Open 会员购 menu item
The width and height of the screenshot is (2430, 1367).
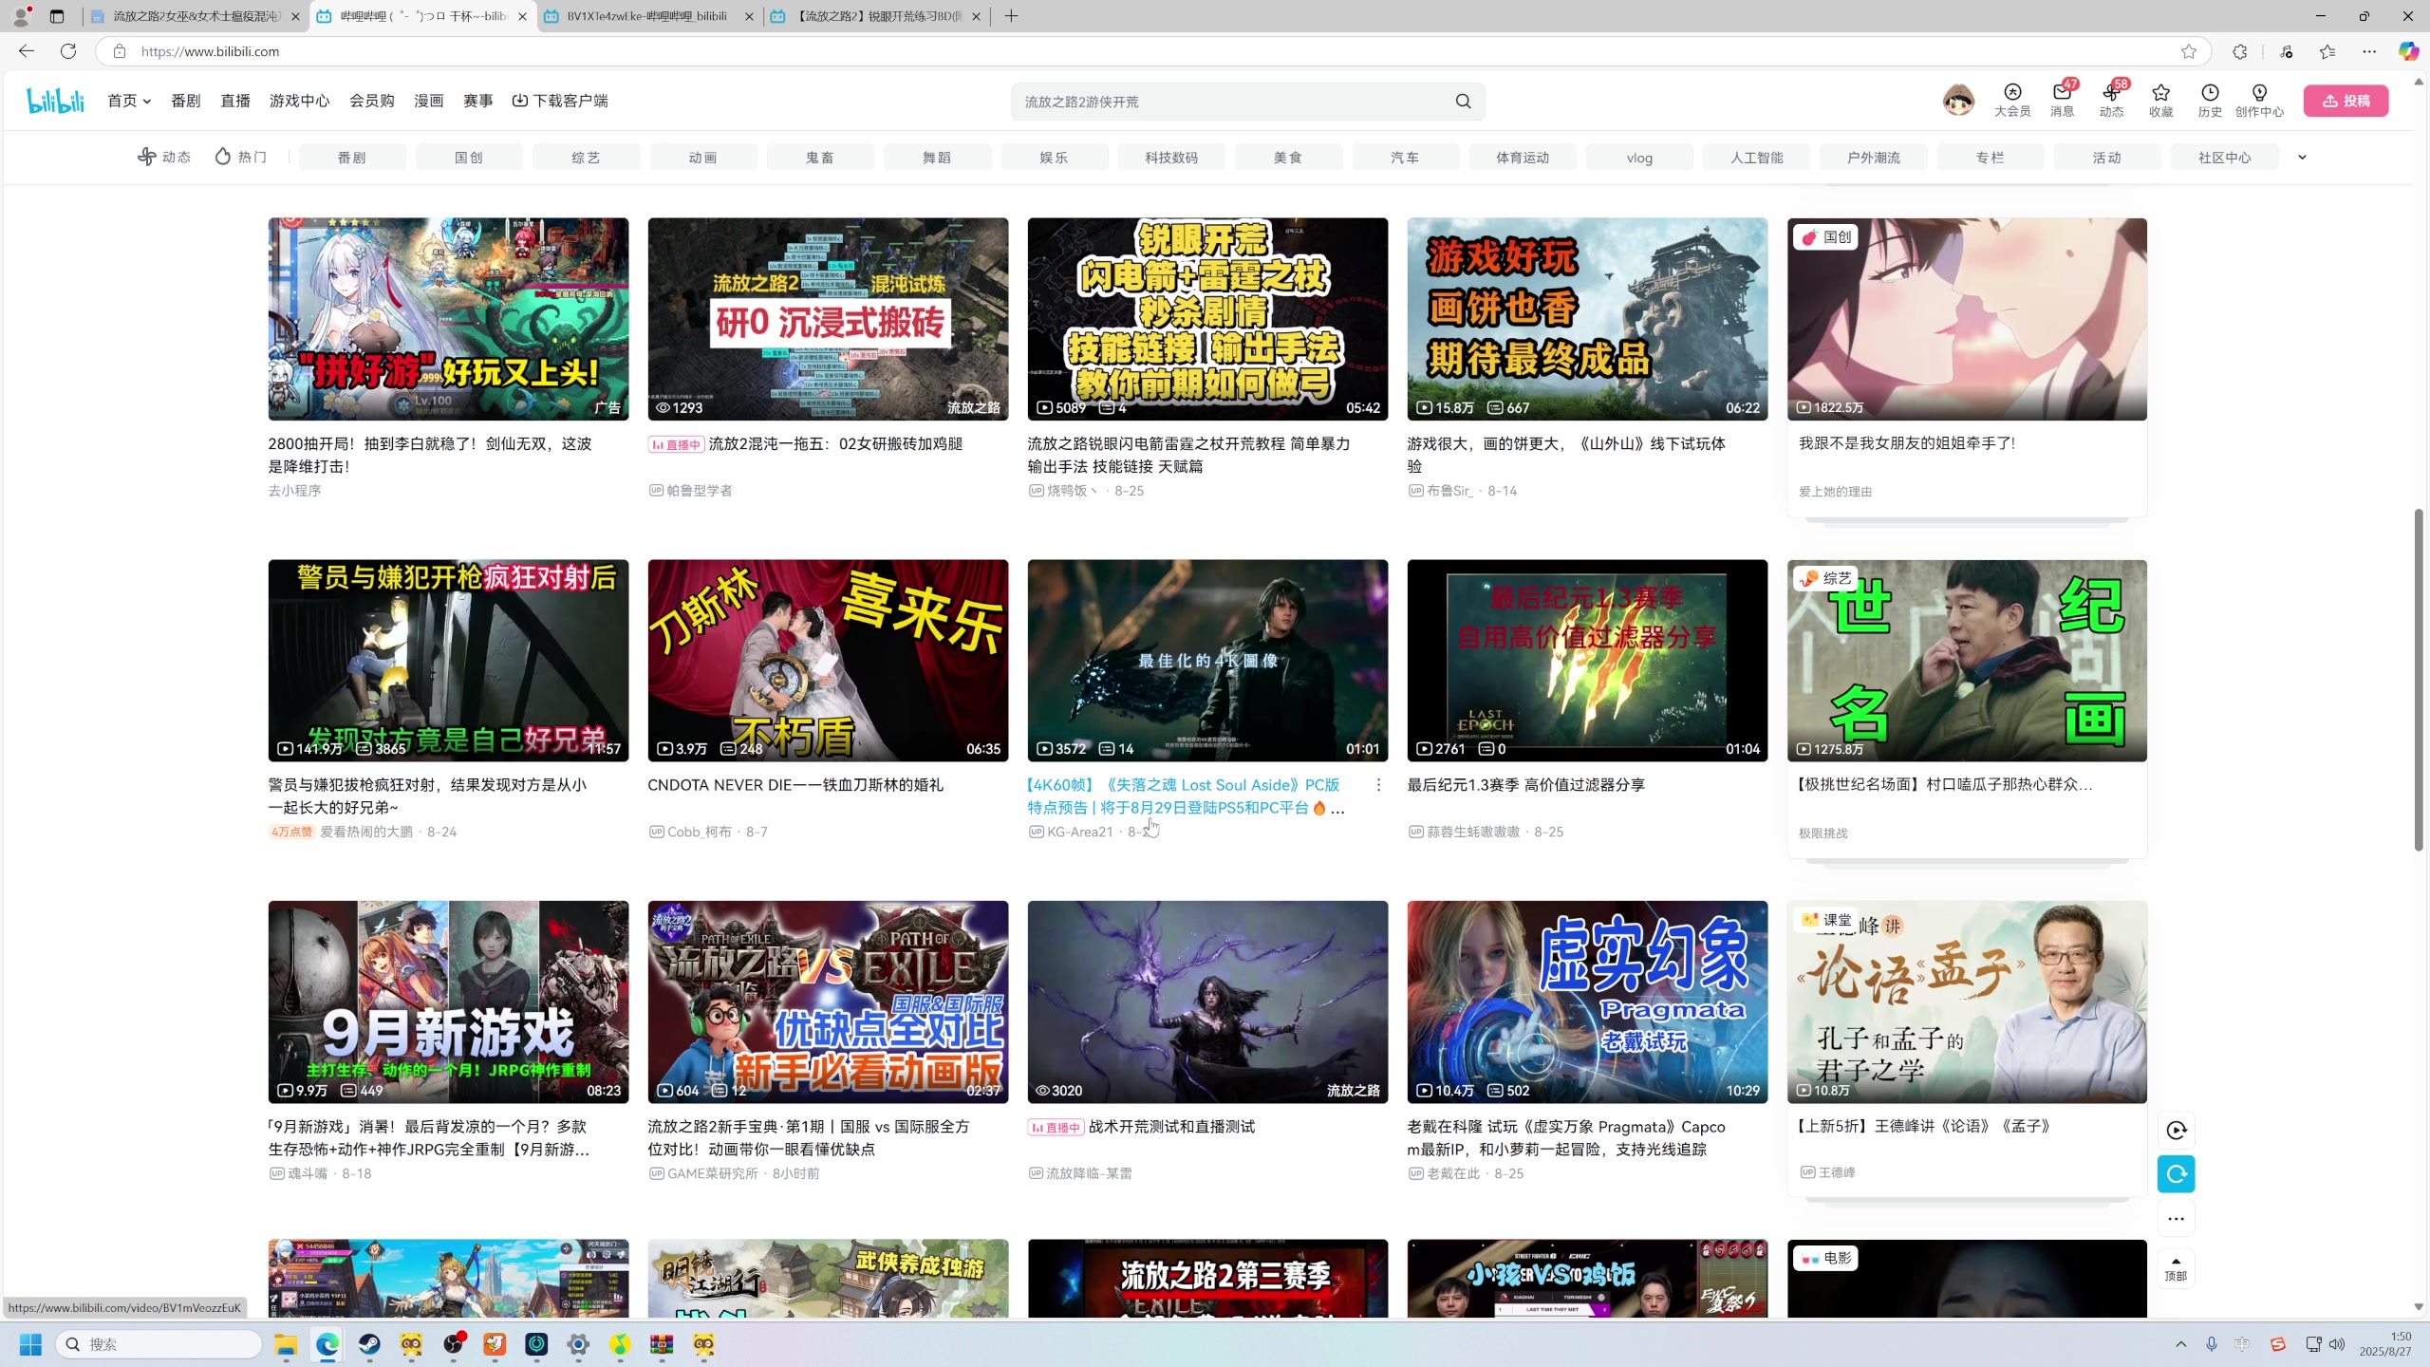[371, 101]
